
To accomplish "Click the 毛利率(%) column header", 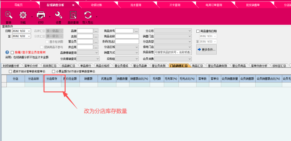I will pos(171,79).
